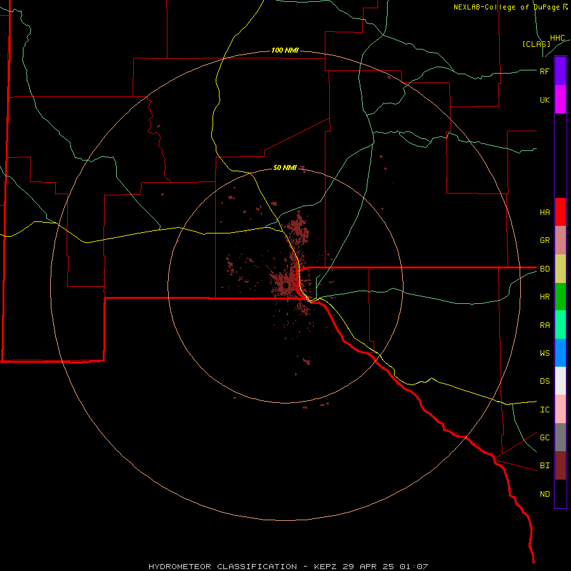Click the NEXLAB-College of DuPage text

point(506,7)
